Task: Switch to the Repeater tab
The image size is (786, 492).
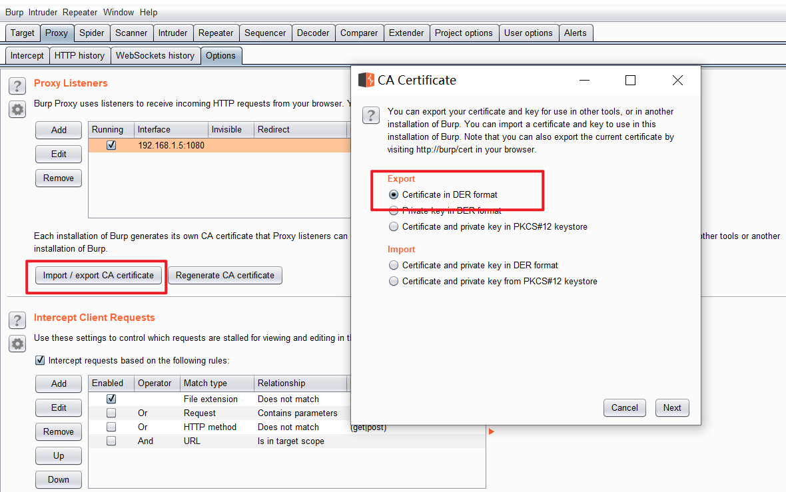Action: [x=216, y=33]
